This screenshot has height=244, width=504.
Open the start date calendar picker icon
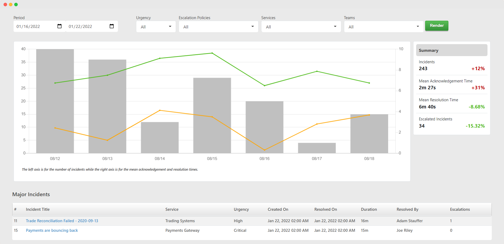point(59,26)
